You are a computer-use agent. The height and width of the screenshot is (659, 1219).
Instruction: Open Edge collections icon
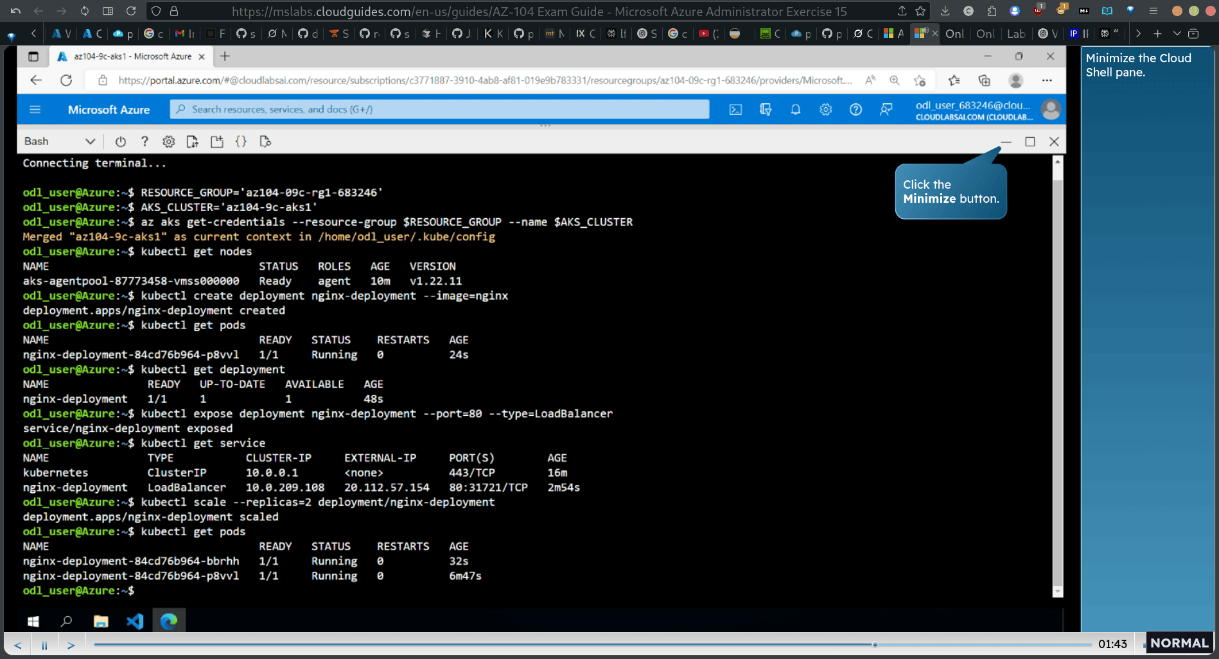tap(984, 80)
